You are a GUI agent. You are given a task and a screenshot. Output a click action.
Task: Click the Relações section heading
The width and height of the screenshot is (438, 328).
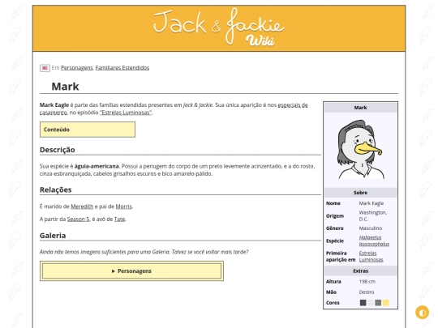click(x=56, y=190)
